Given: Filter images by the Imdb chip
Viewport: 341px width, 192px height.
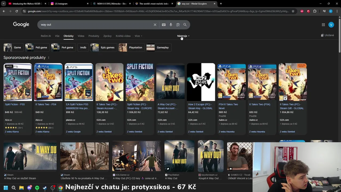Looking at the screenshot, I should 83,47.
